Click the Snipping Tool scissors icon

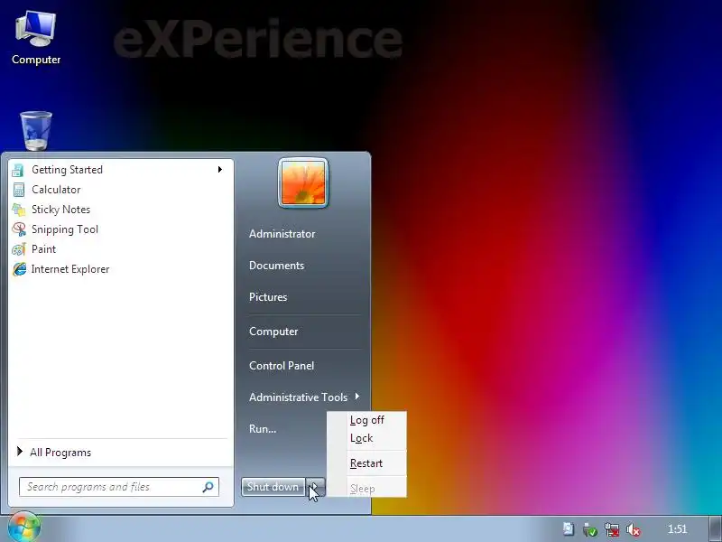tap(19, 229)
